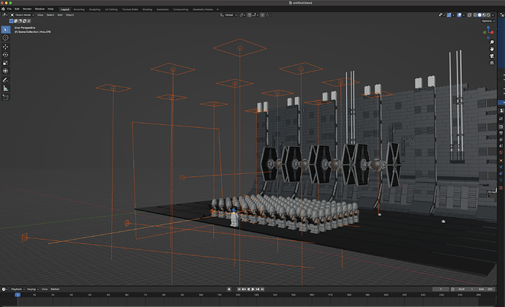The image size is (505, 307).
Task: Play the animation in reverse
Action: (x=248, y=289)
